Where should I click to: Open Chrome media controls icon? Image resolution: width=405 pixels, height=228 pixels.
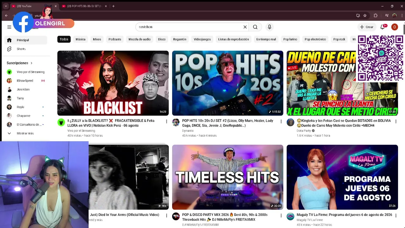click(x=387, y=16)
